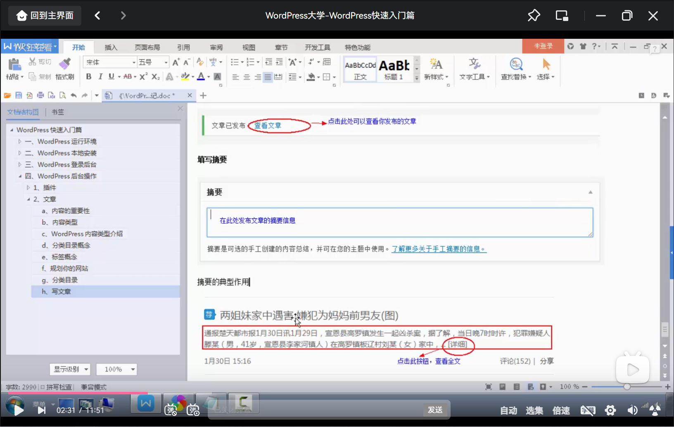Justify the paragraph text
The image size is (674, 427).
pos(268,77)
